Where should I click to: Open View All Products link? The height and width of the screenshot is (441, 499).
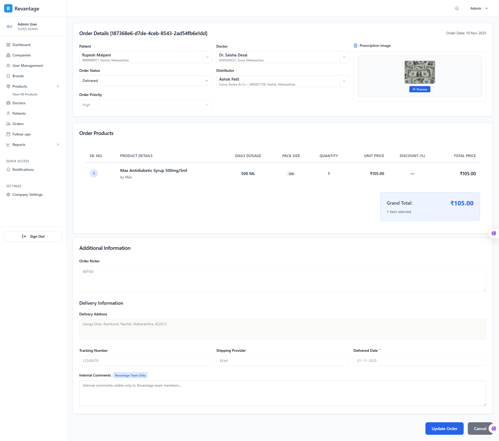(25, 94)
